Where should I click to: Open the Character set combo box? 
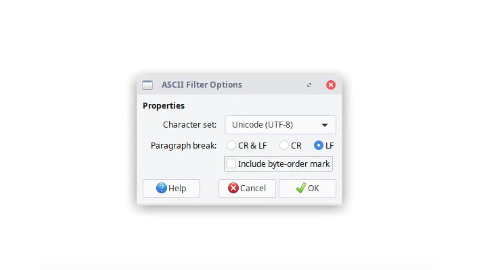(x=280, y=125)
